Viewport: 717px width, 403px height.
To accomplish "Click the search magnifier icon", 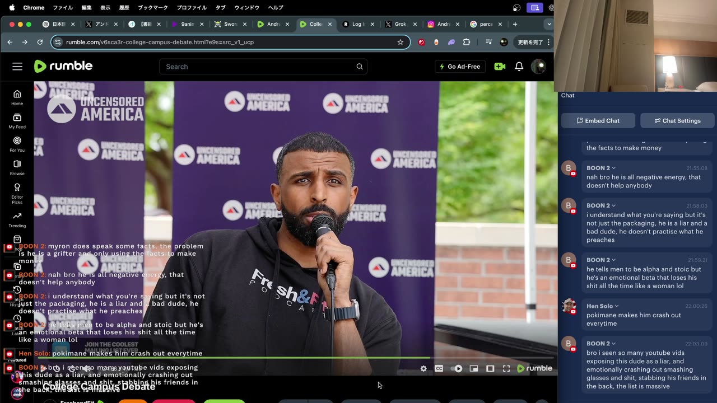I will tap(360, 67).
